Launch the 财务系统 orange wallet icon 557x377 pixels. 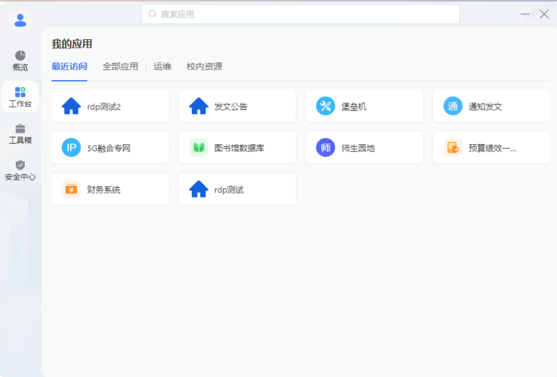click(71, 189)
